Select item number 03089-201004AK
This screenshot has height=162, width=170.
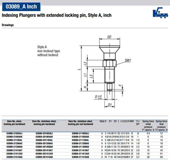(44, 137)
